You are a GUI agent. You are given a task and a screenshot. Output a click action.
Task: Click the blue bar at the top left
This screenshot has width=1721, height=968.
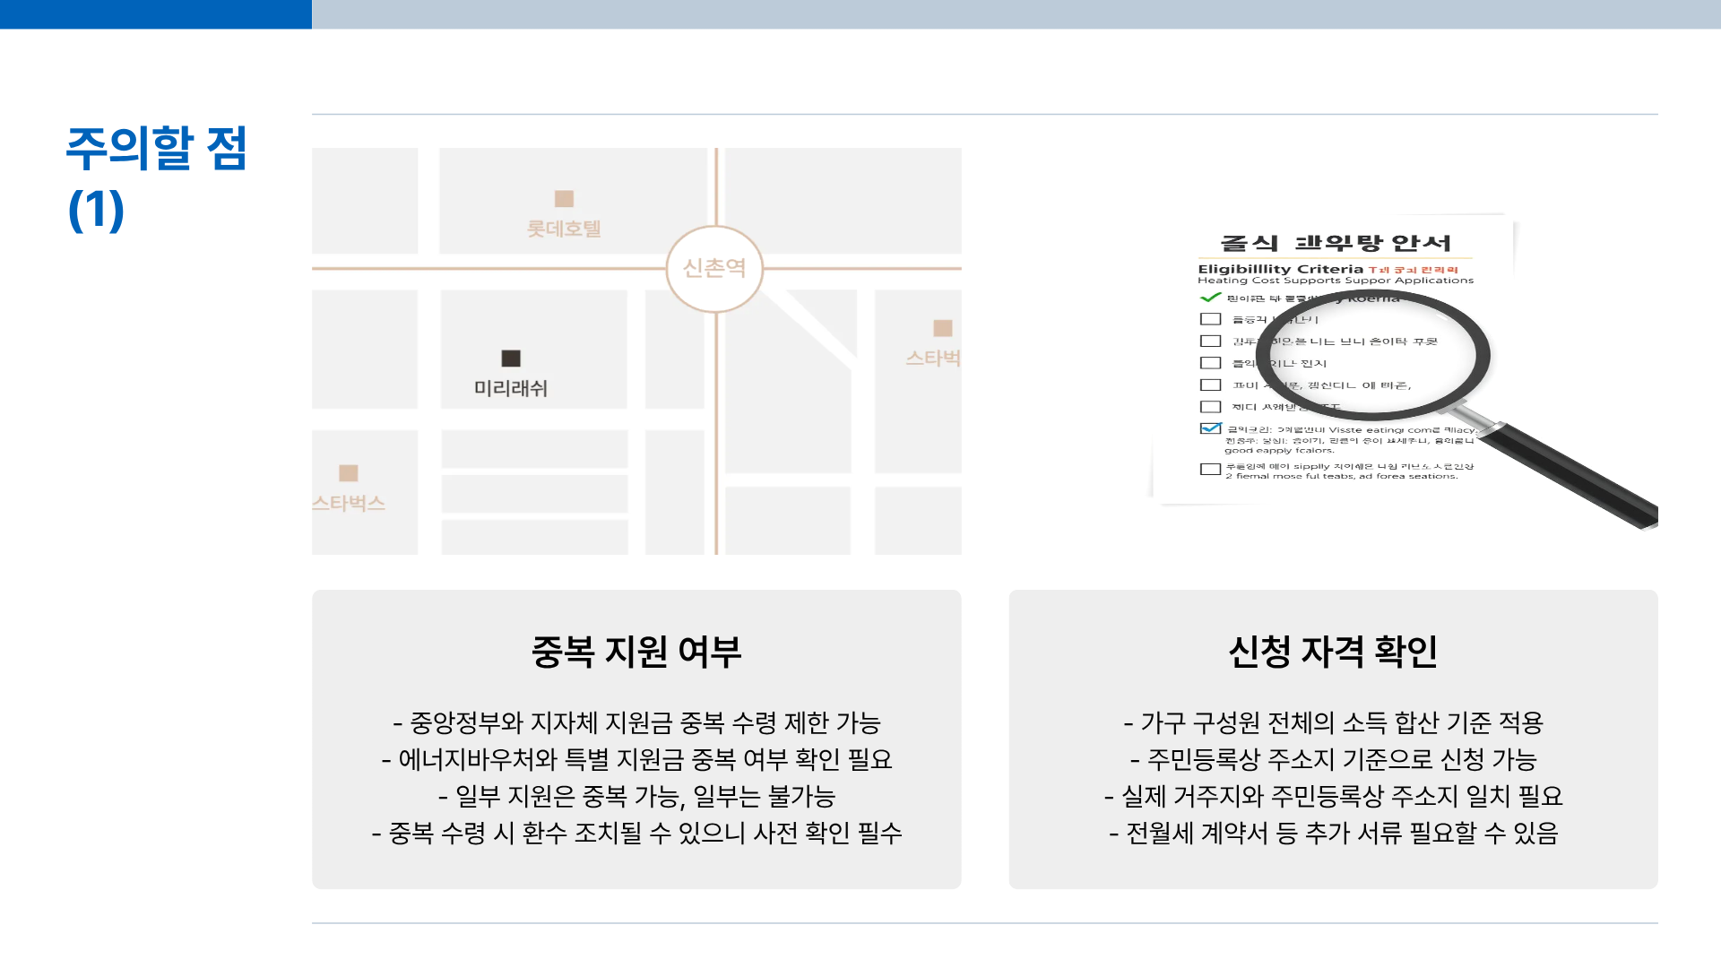pyautogui.click(x=154, y=13)
